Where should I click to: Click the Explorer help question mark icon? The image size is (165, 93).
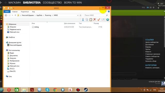pyautogui.click(x=109, y=11)
